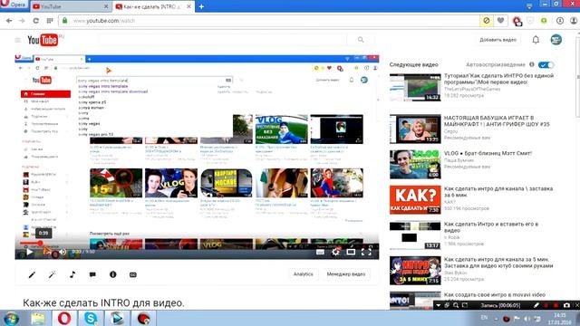Open the magic wand enhancements tool
This screenshot has width=580, height=326.
pyautogui.click(x=52, y=274)
